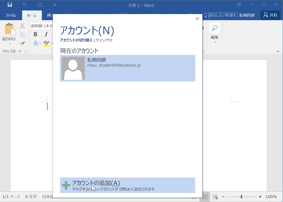Image resolution: width=283 pixels, height=202 pixels.
Task: Maximize the Word window
Action: 264,5
